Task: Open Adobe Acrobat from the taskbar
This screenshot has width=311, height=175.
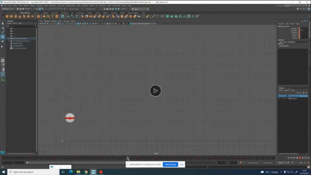Action: click(101, 172)
